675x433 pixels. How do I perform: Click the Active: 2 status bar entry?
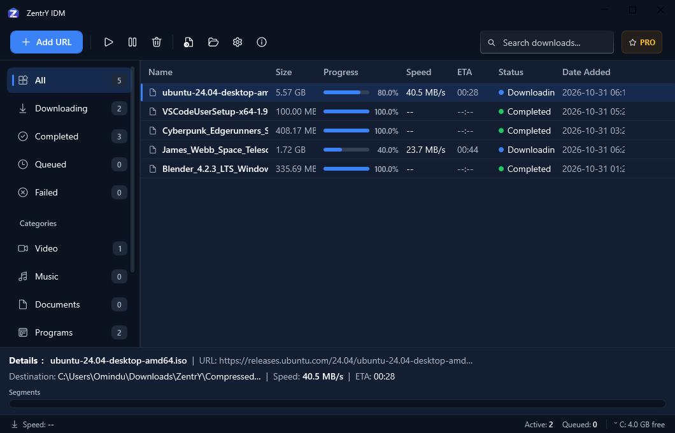pos(539,425)
